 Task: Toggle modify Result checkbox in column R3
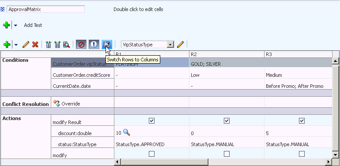pos(302,121)
